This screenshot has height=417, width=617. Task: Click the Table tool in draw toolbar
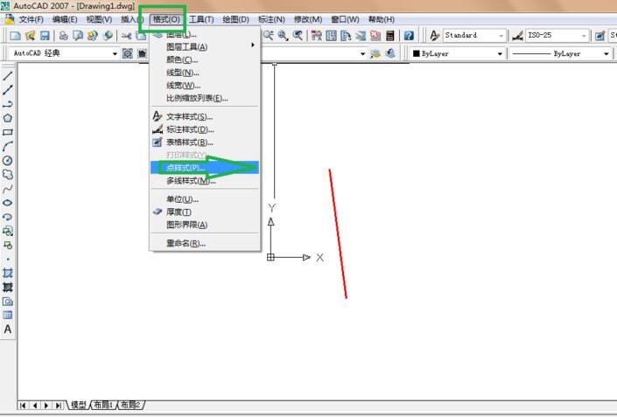click(x=8, y=315)
